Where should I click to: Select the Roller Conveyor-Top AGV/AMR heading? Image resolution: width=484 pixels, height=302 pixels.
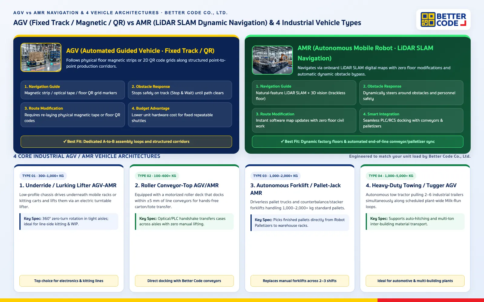(177, 185)
